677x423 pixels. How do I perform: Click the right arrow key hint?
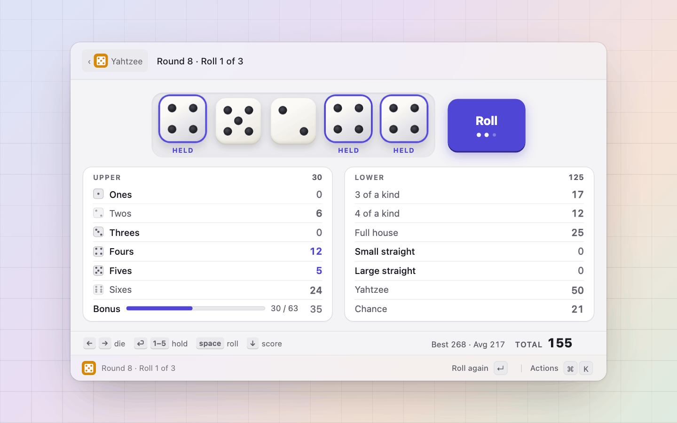(x=105, y=344)
